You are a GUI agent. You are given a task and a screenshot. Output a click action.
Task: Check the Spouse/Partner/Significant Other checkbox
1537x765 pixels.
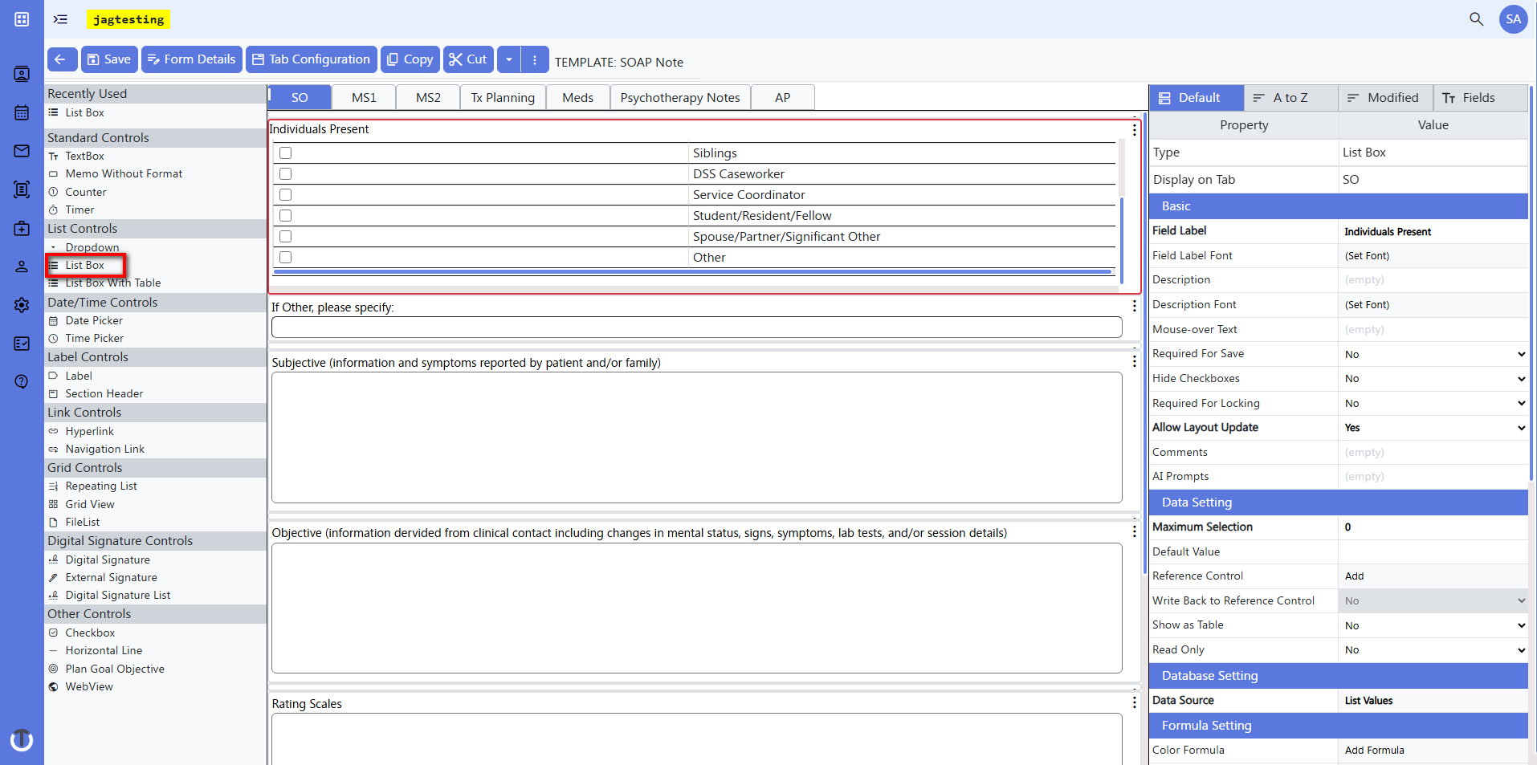tap(285, 236)
